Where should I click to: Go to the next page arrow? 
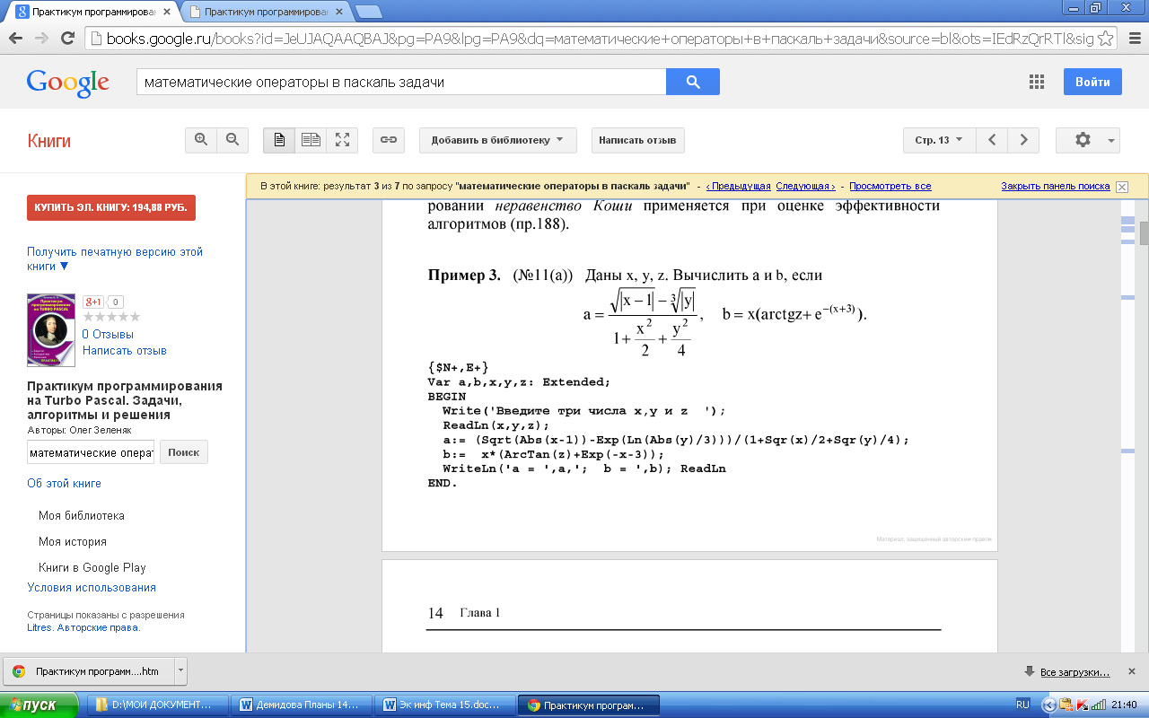1023,140
